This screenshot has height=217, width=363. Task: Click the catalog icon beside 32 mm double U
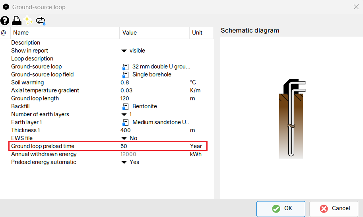[126, 66]
